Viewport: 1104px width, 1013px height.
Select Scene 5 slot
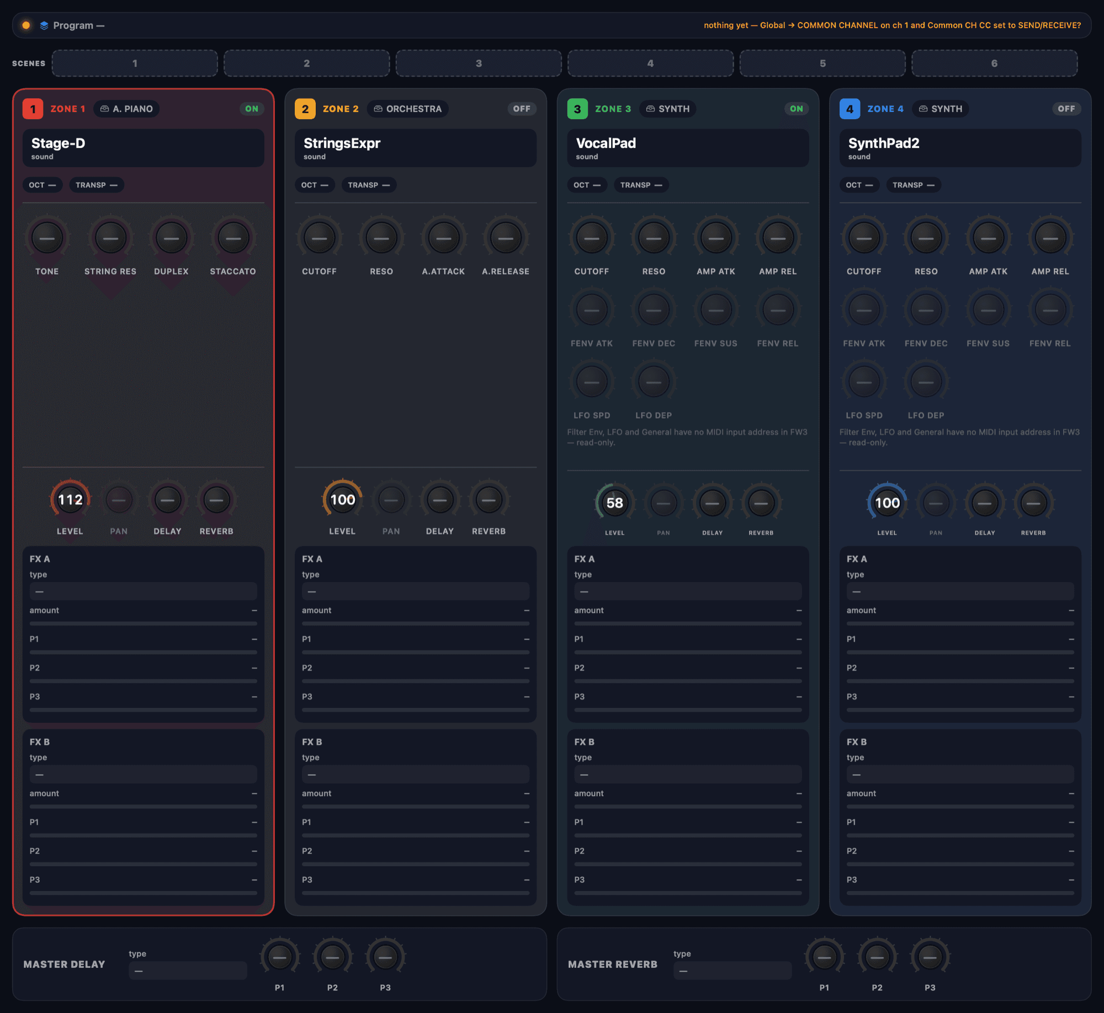tap(822, 63)
